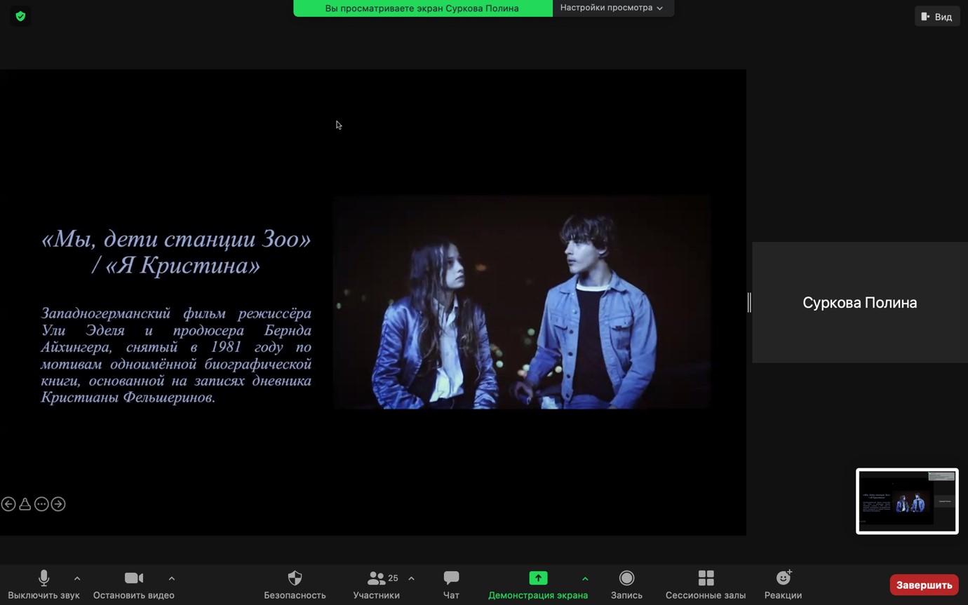Viewport: 968px width, 605px height.
Task: Go to next slide arrow
Action: (x=58, y=504)
